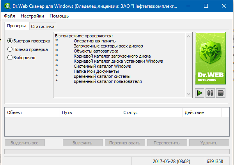Pause the scan with pause button
Screen dimensions: 234x165
pos(210,93)
